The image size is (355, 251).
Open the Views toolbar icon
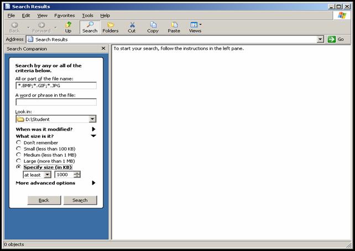[x=195, y=27]
